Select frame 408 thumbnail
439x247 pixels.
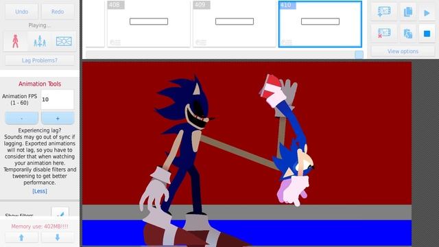click(149, 24)
